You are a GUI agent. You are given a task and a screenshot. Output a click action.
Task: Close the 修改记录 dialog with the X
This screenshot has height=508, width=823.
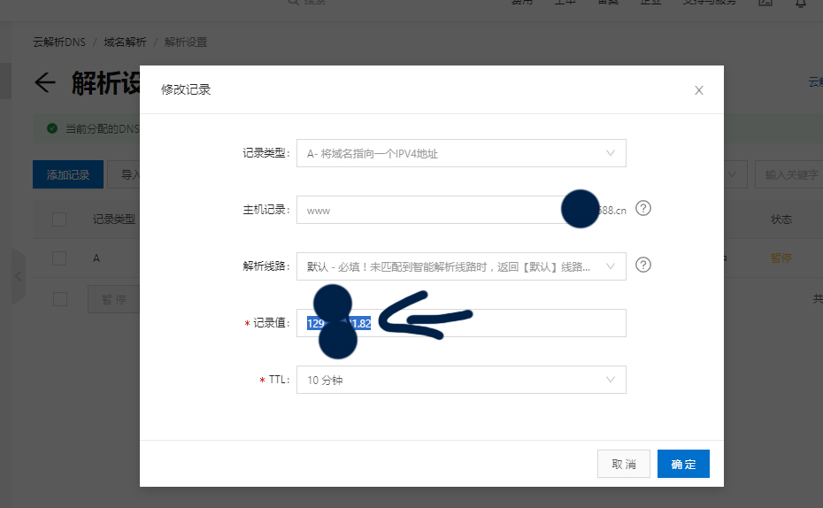[x=698, y=90]
